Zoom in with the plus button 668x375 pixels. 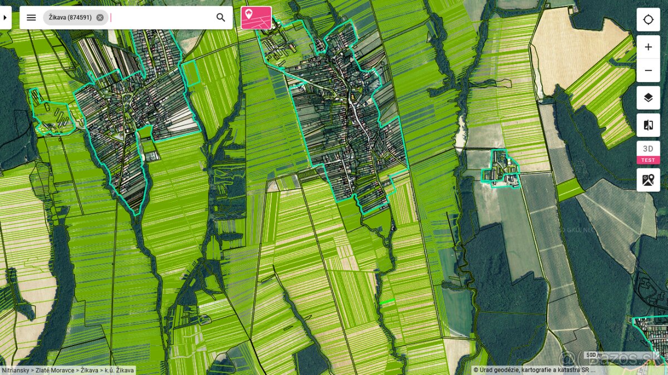649,47
